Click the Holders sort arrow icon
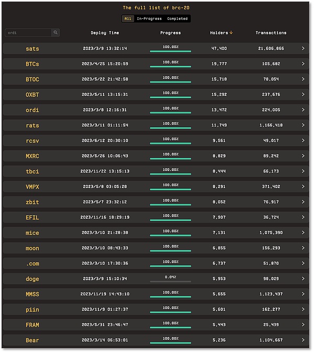The height and width of the screenshot is (353, 314). pos(231,32)
